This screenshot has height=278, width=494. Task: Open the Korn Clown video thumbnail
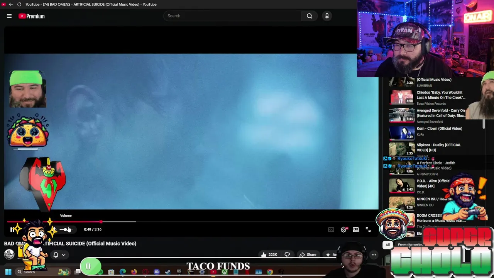click(401, 133)
